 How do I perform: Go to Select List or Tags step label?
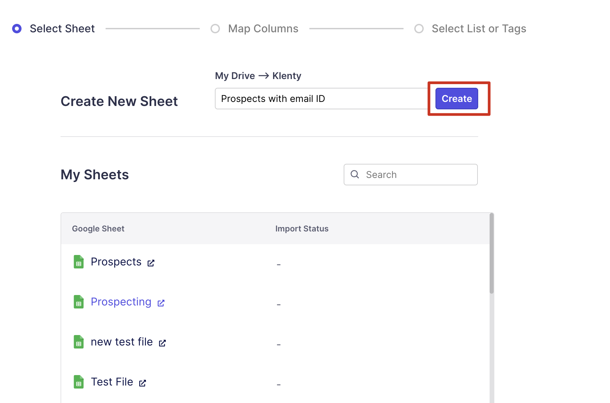click(x=479, y=29)
